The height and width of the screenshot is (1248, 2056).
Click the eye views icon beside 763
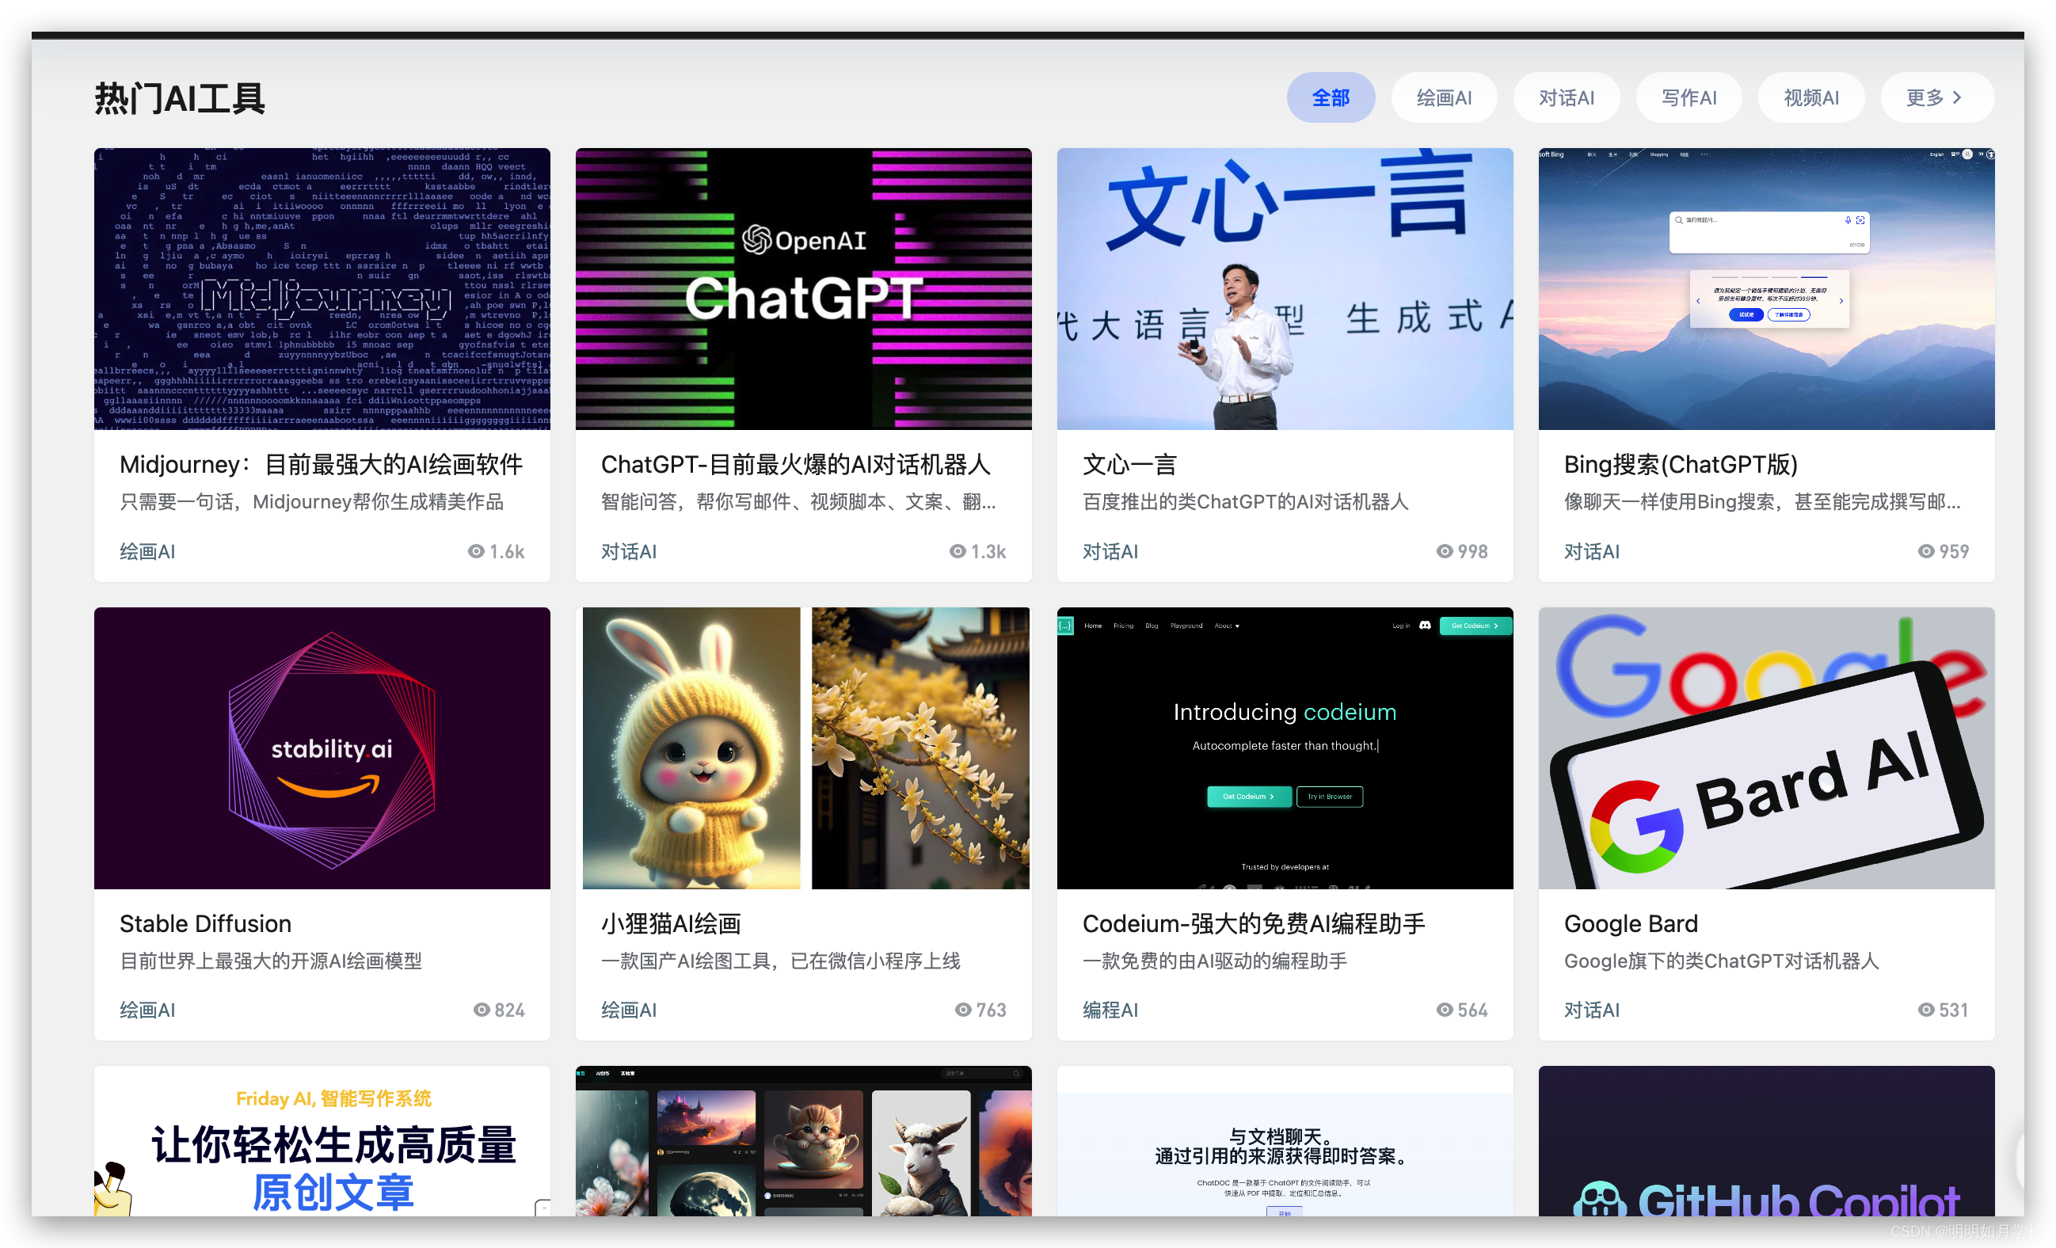[x=963, y=1010]
